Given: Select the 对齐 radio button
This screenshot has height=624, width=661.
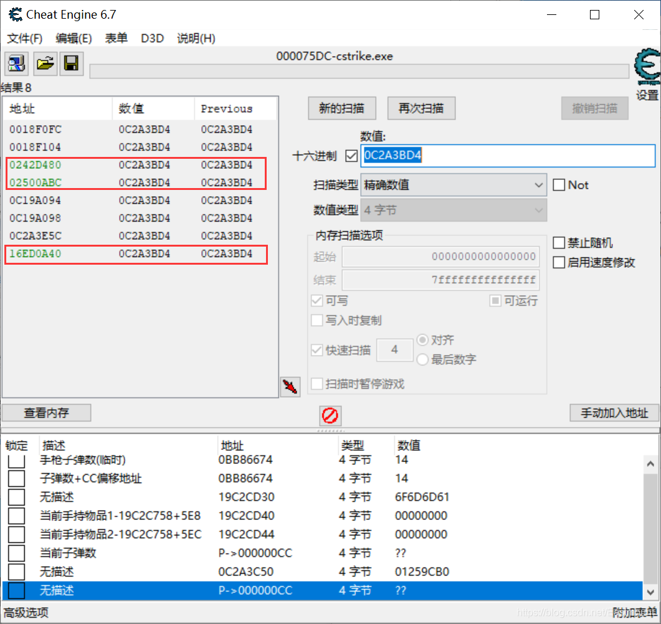Looking at the screenshot, I should pos(422,339).
